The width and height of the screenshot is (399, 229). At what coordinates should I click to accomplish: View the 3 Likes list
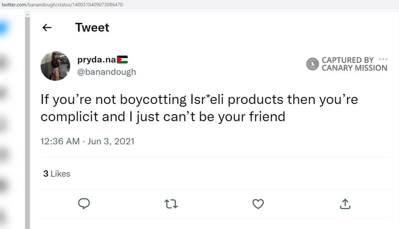[x=56, y=174]
